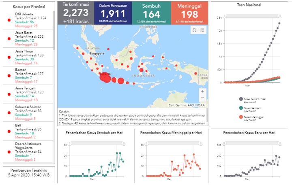Screen dimensions: 292x185
Task: Click the Terkonfirmasi 2,273 summary tile
Action: coord(76,13)
